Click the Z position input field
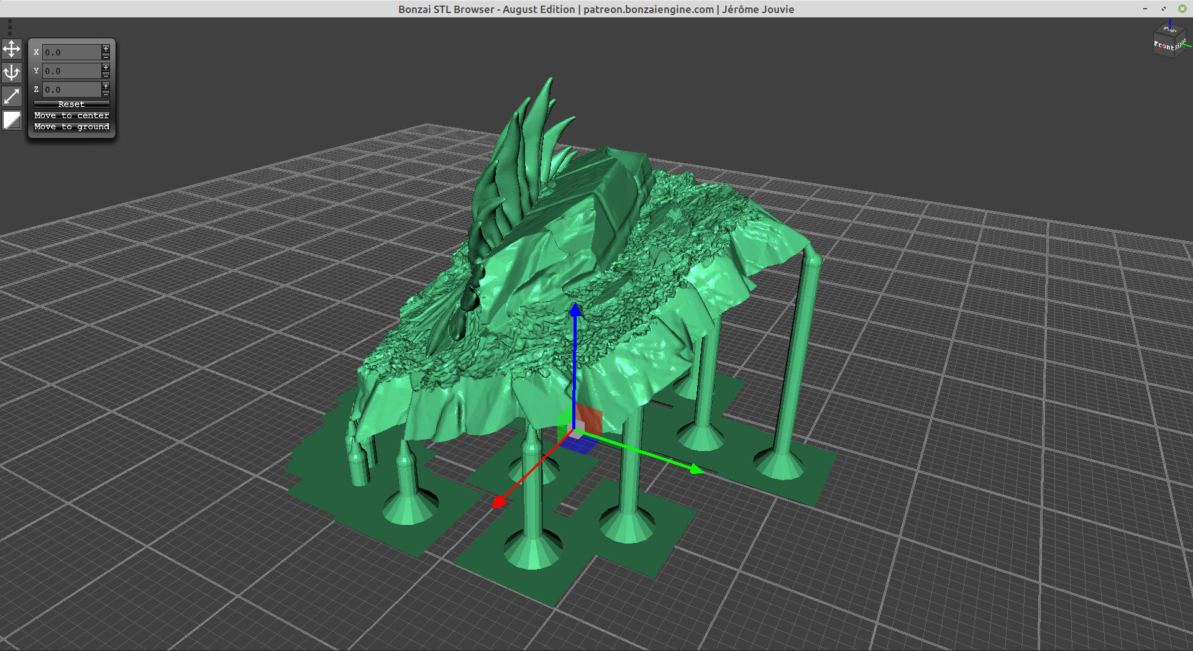 coord(72,89)
